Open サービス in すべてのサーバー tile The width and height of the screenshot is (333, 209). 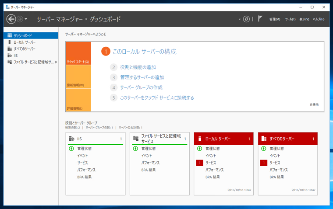pos(275,163)
